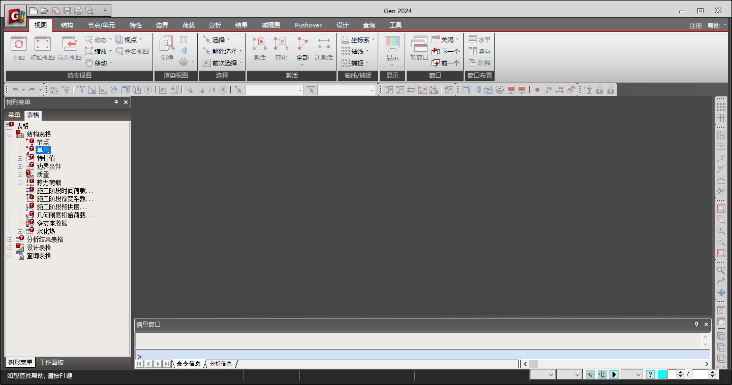Click the Zoom In magnifier on right toolbar

coord(721,230)
